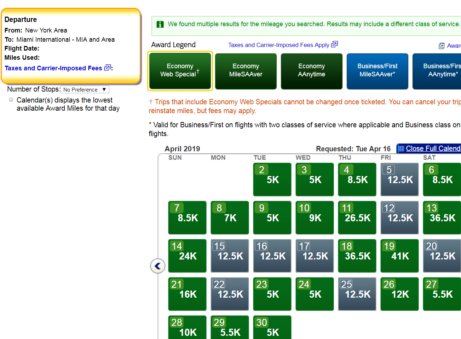
Task: Select April 2 with 5K miles
Action: [x=272, y=180]
